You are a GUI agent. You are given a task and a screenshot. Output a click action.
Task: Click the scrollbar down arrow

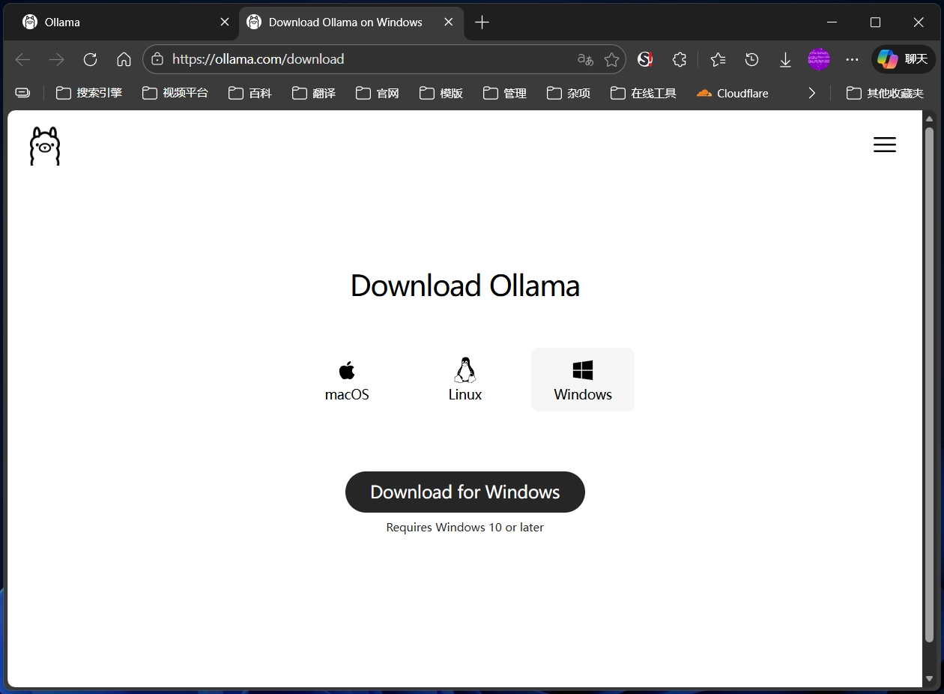point(929,679)
